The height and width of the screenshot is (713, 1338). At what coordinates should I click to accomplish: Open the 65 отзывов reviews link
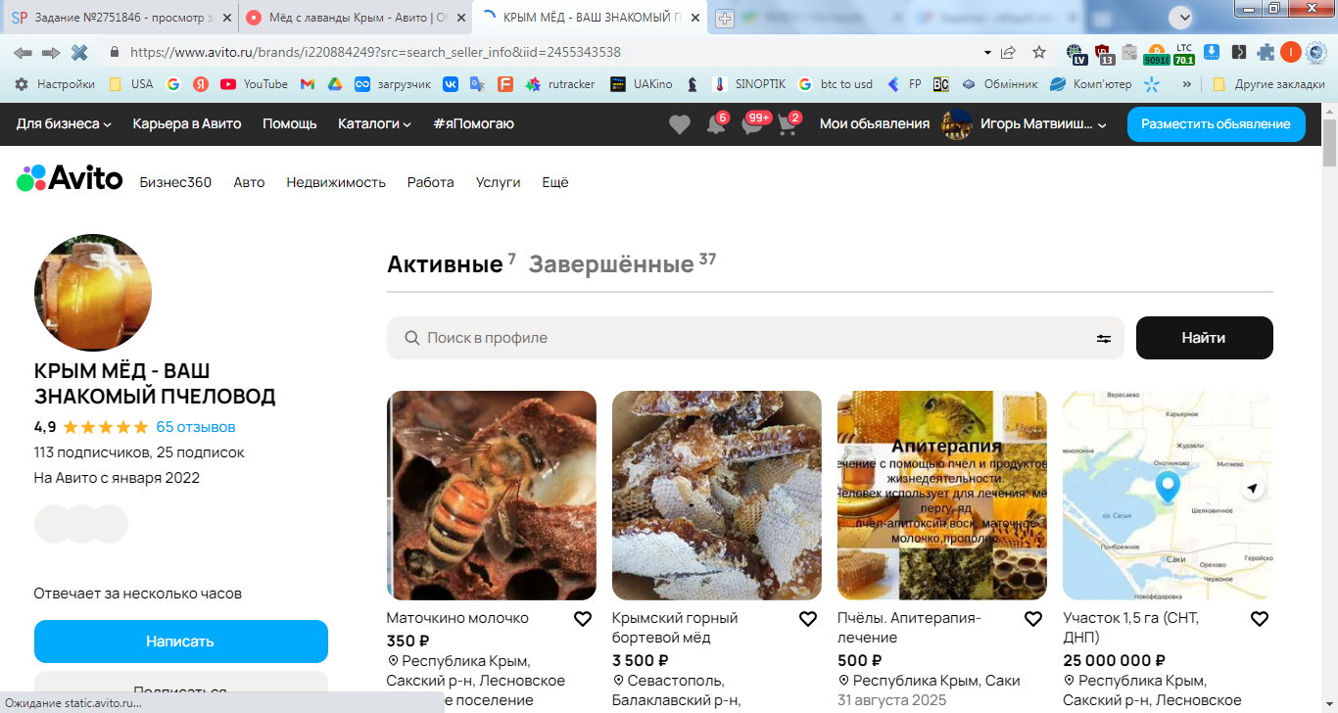(x=196, y=427)
